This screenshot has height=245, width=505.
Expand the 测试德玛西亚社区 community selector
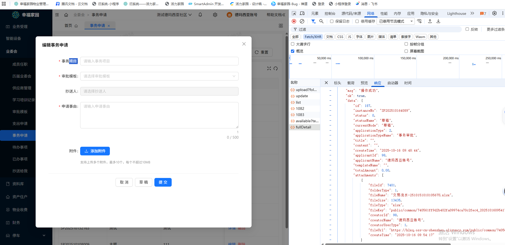(x=174, y=15)
